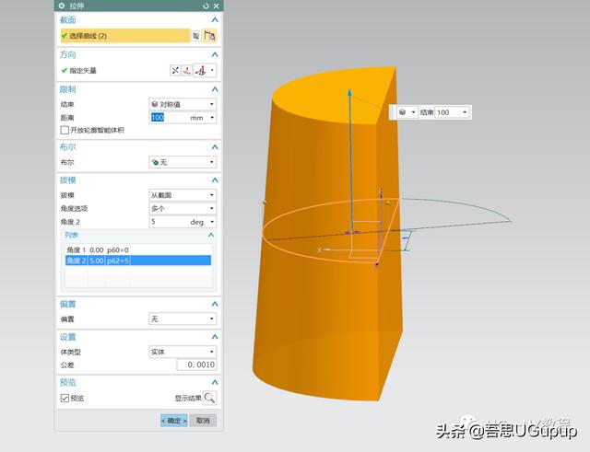Open the dialog options gear in 拉伸 title bar
The height and width of the screenshot is (452, 590).
(x=62, y=6)
